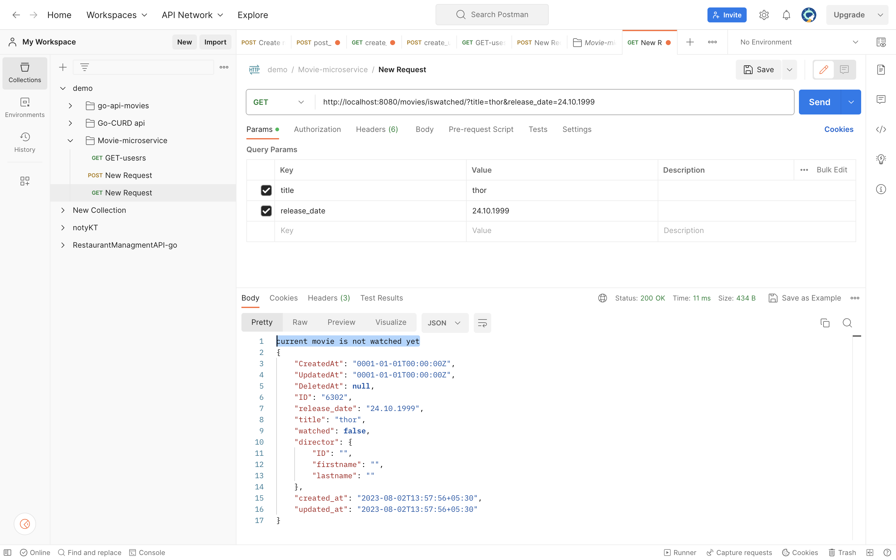Click the blue Send button

pyautogui.click(x=819, y=102)
